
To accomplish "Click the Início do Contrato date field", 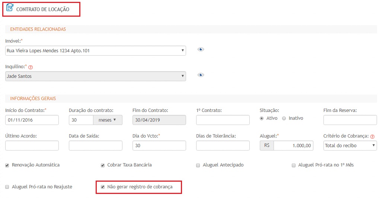I will point(32,120).
